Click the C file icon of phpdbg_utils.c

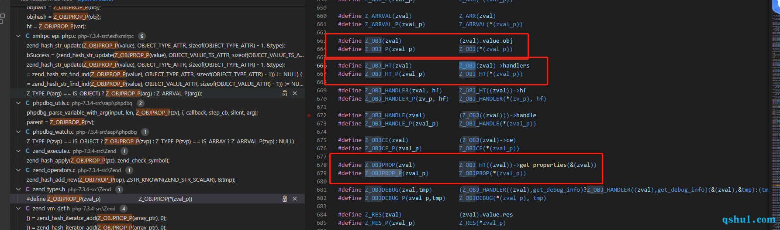(x=28, y=103)
